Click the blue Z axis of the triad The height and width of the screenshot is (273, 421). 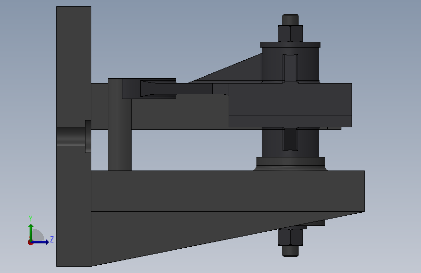(40, 242)
